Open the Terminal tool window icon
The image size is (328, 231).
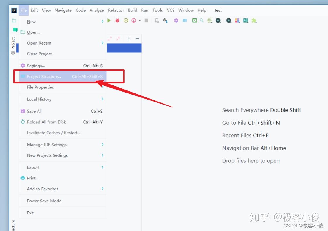[194, 20]
